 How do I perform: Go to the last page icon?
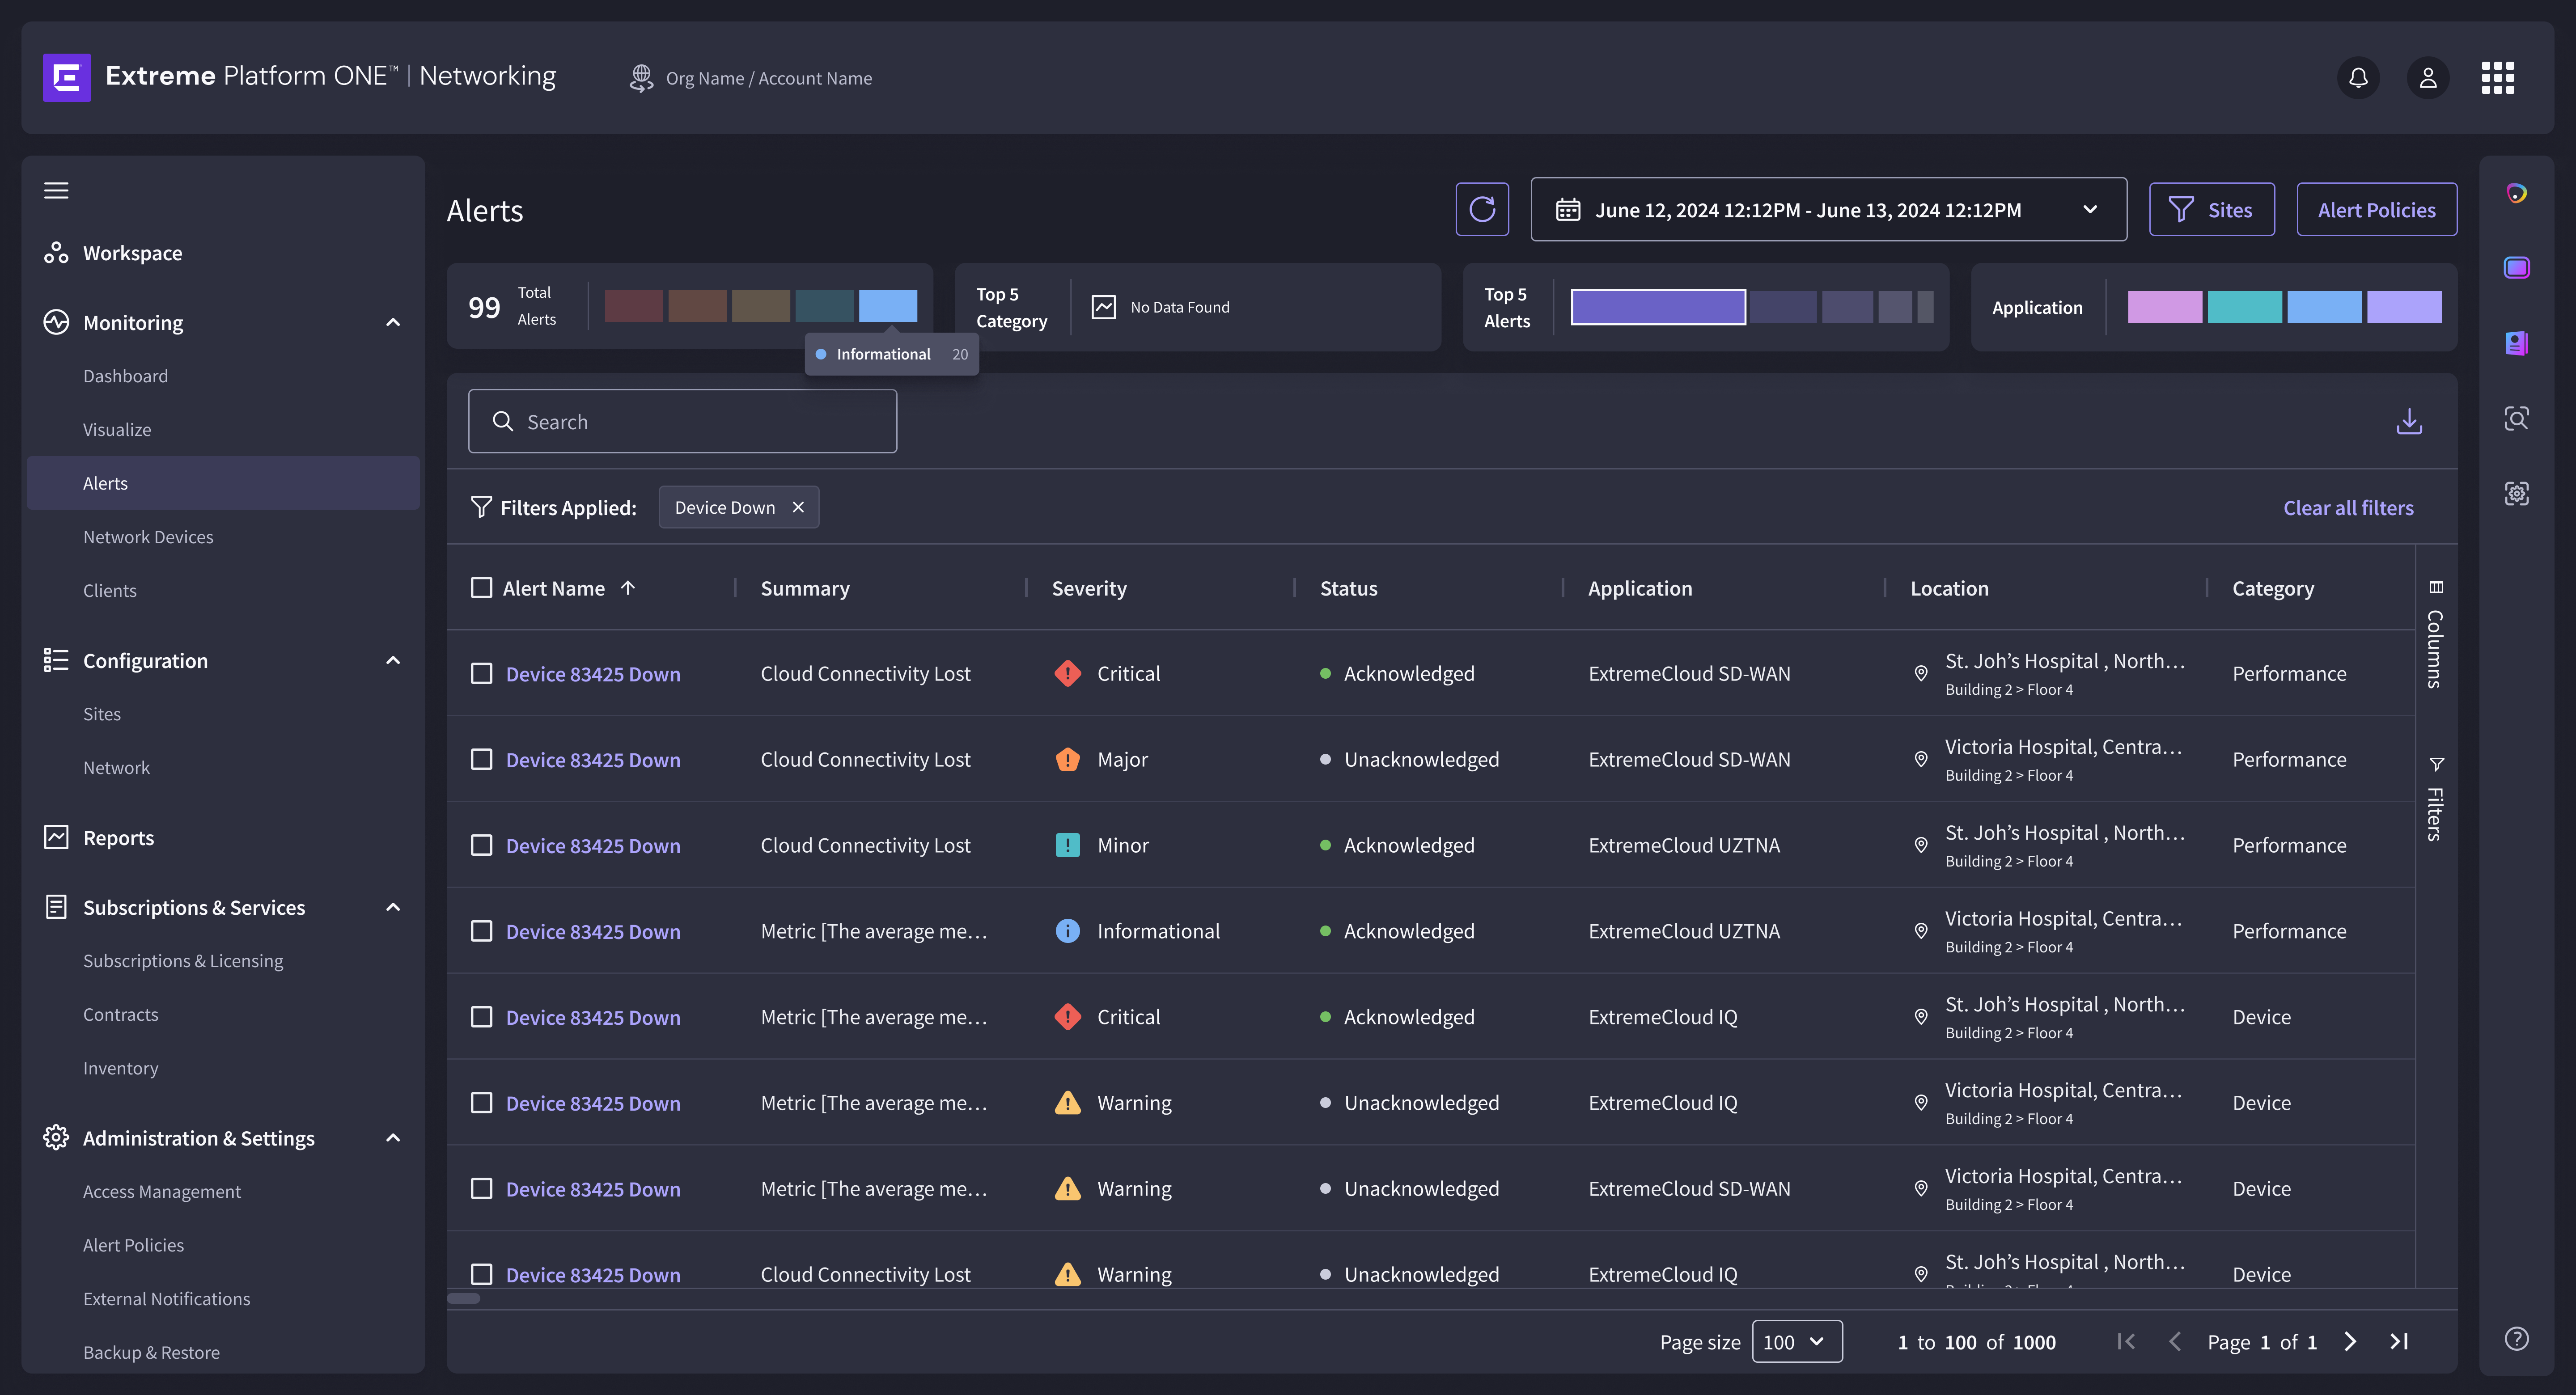tap(2398, 1341)
